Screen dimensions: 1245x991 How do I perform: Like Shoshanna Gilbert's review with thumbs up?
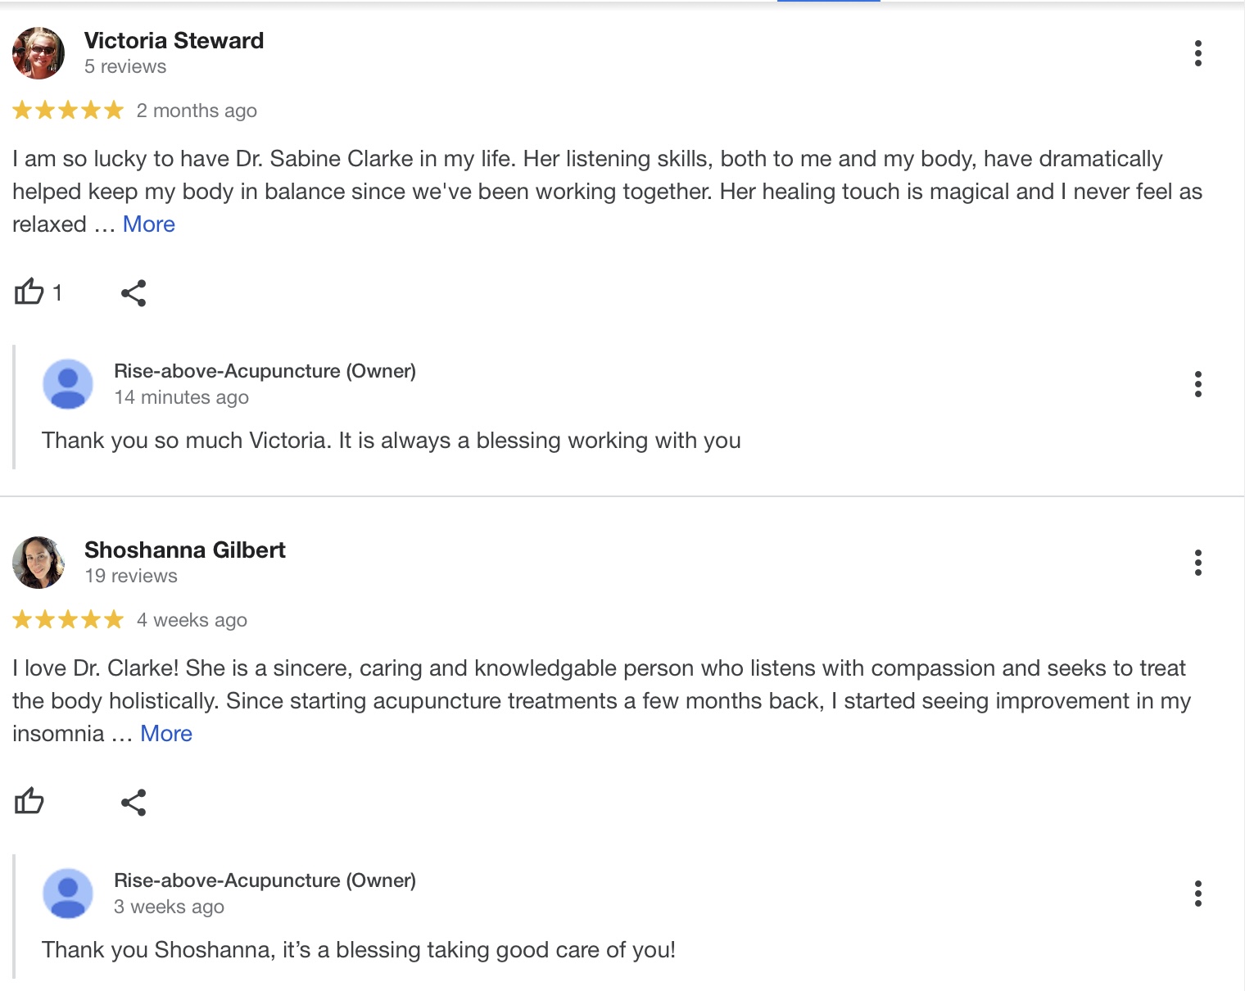29,802
